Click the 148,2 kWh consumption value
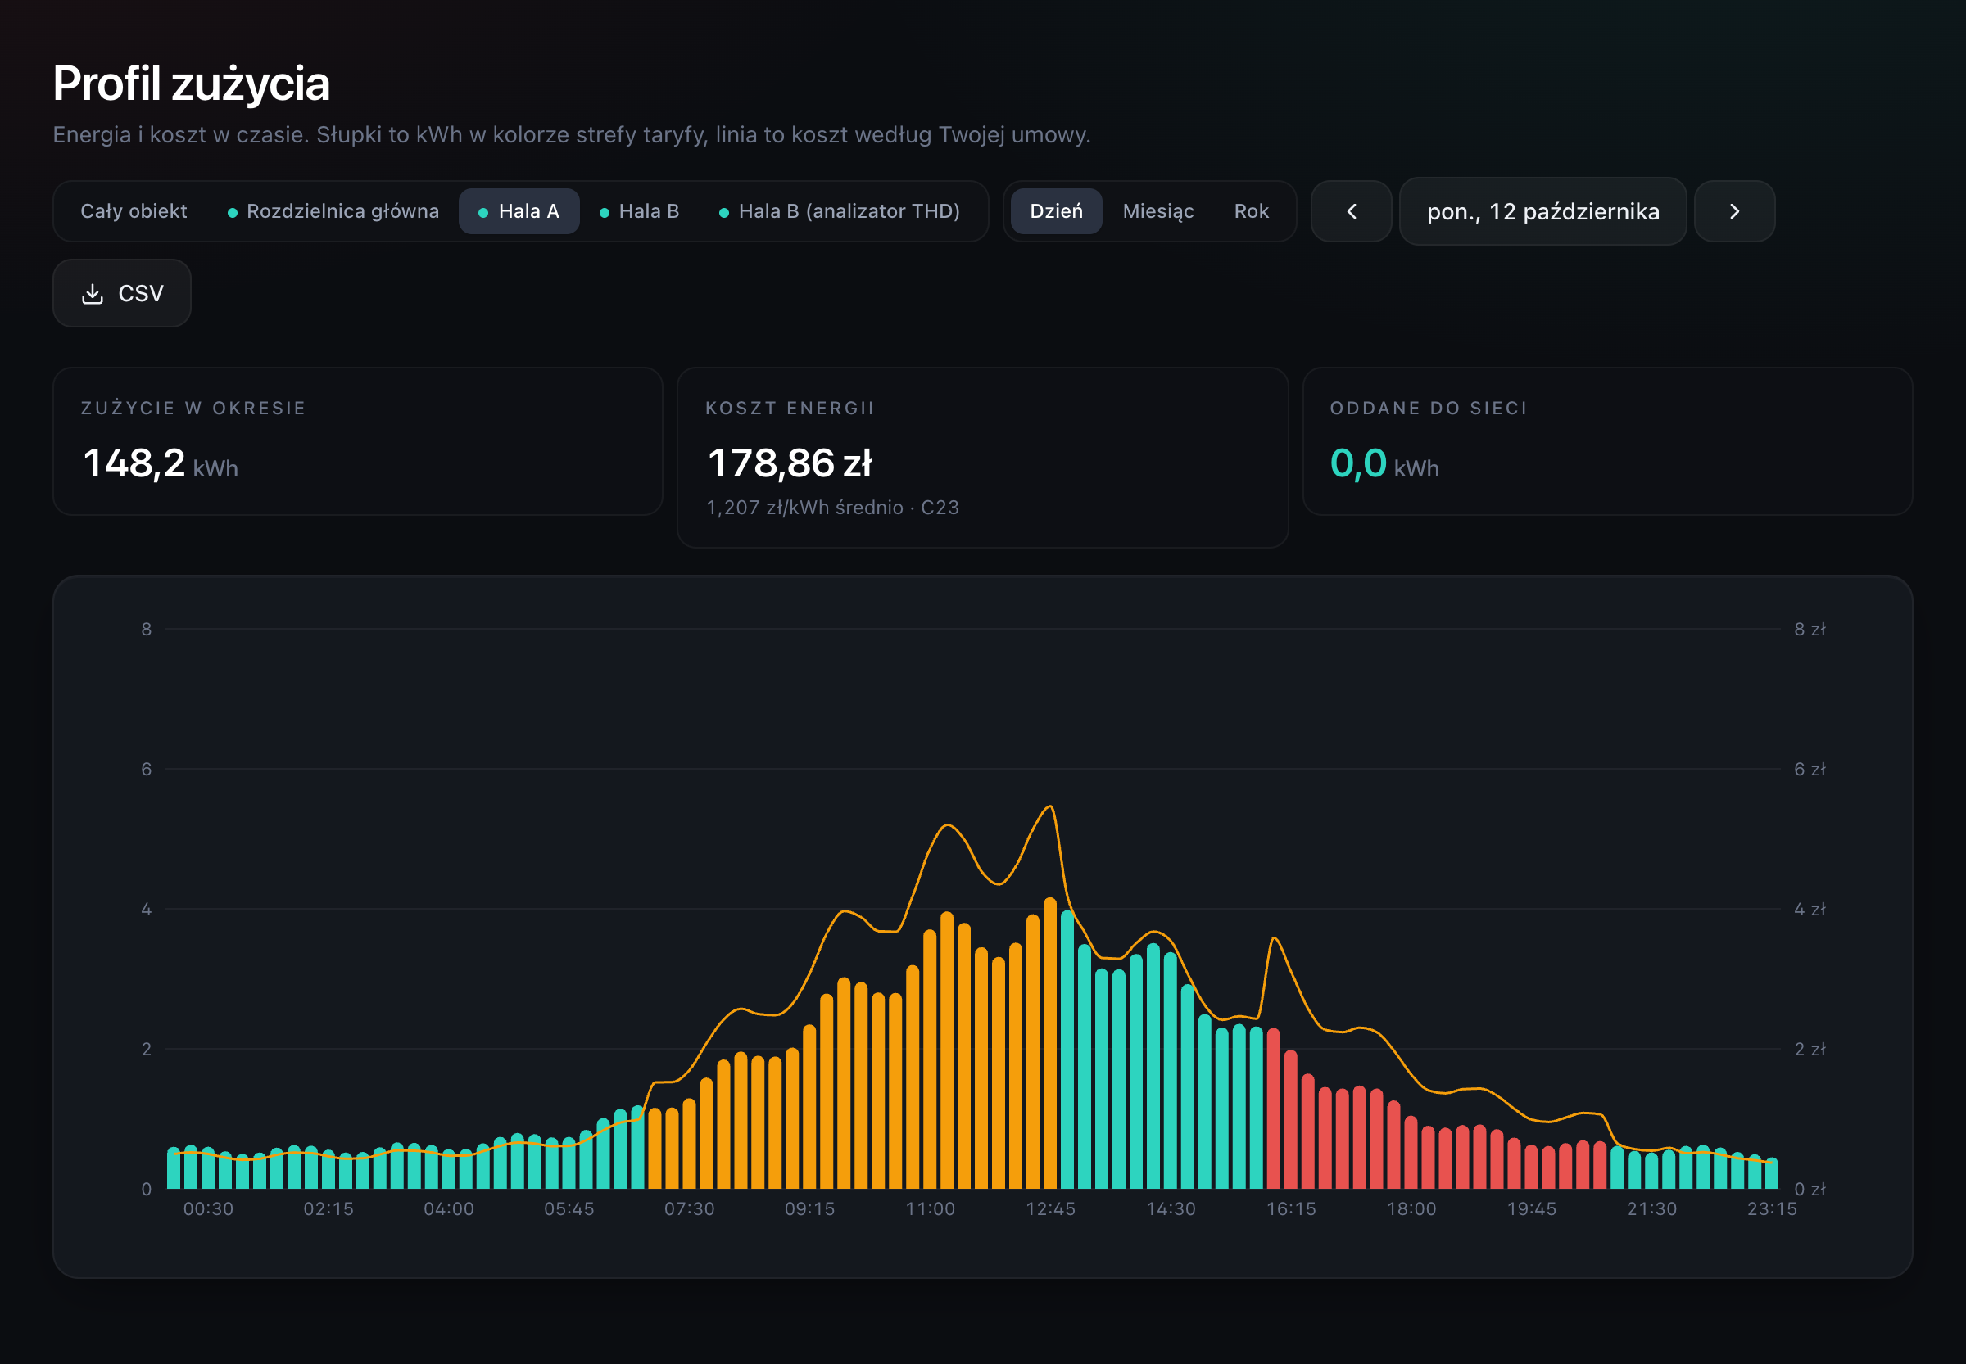1966x1364 pixels. [x=160, y=463]
